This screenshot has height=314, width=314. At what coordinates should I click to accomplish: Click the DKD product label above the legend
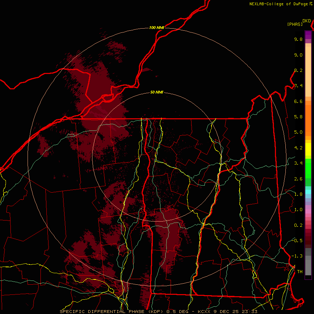[x=307, y=21]
